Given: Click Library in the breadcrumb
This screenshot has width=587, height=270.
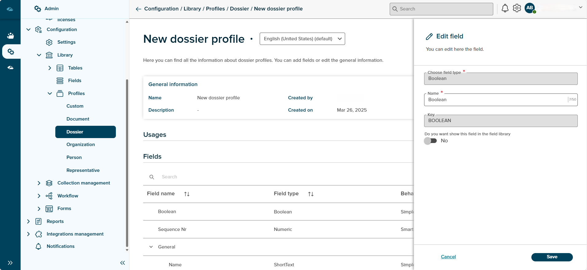Looking at the screenshot, I should click(x=192, y=9).
